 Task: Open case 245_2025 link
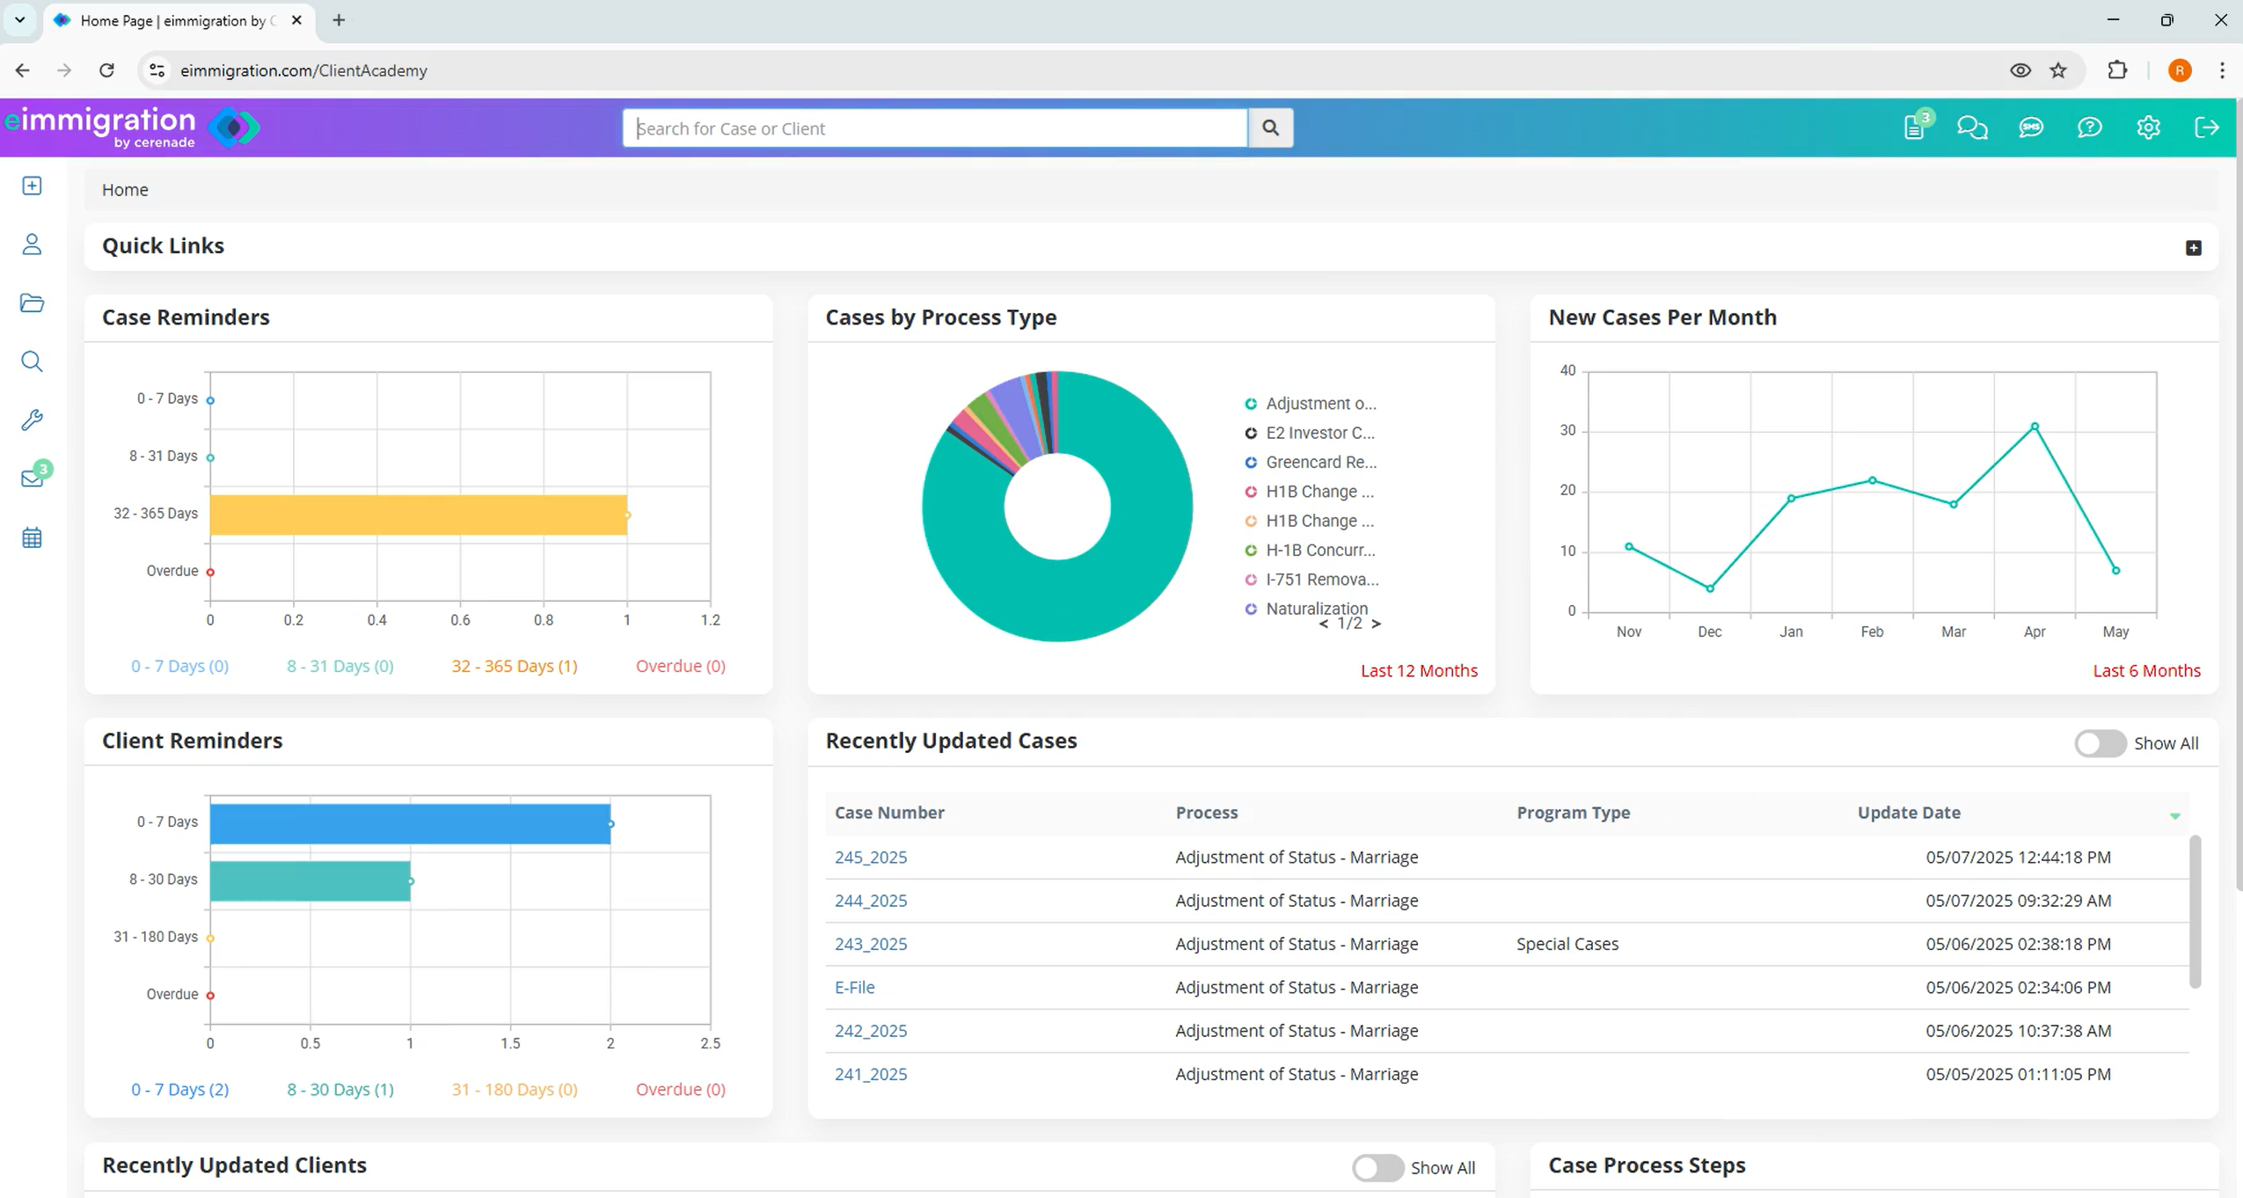pyautogui.click(x=870, y=857)
